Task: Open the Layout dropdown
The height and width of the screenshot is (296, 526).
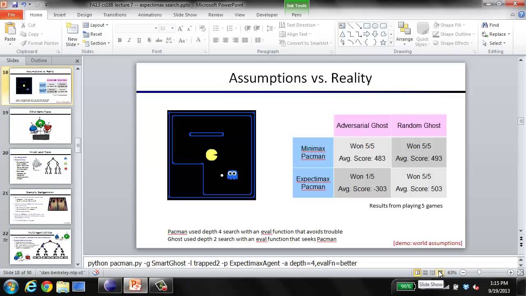Action: tap(95, 25)
